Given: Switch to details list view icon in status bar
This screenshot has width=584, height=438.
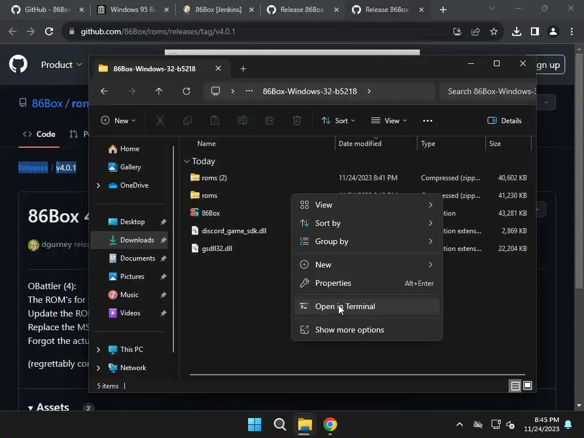Looking at the screenshot, I should coord(515,386).
